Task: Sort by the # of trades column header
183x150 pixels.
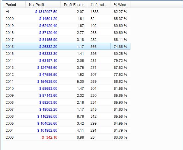Action: [x=98, y=5]
